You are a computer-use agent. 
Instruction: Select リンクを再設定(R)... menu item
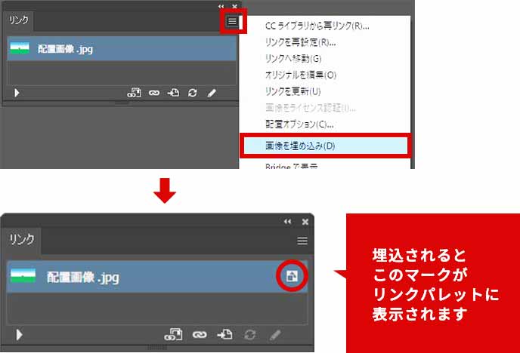(x=300, y=42)
